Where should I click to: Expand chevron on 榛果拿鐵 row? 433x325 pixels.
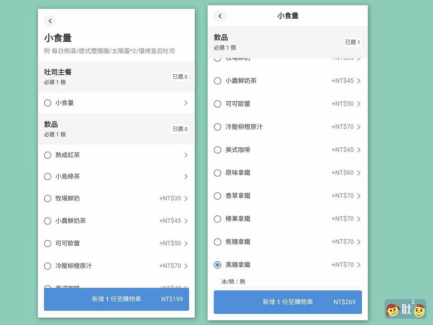point(359,219)
